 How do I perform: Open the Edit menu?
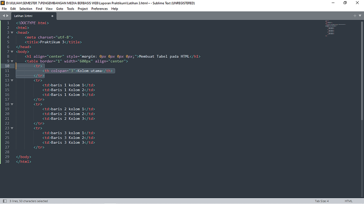(13, 9)
